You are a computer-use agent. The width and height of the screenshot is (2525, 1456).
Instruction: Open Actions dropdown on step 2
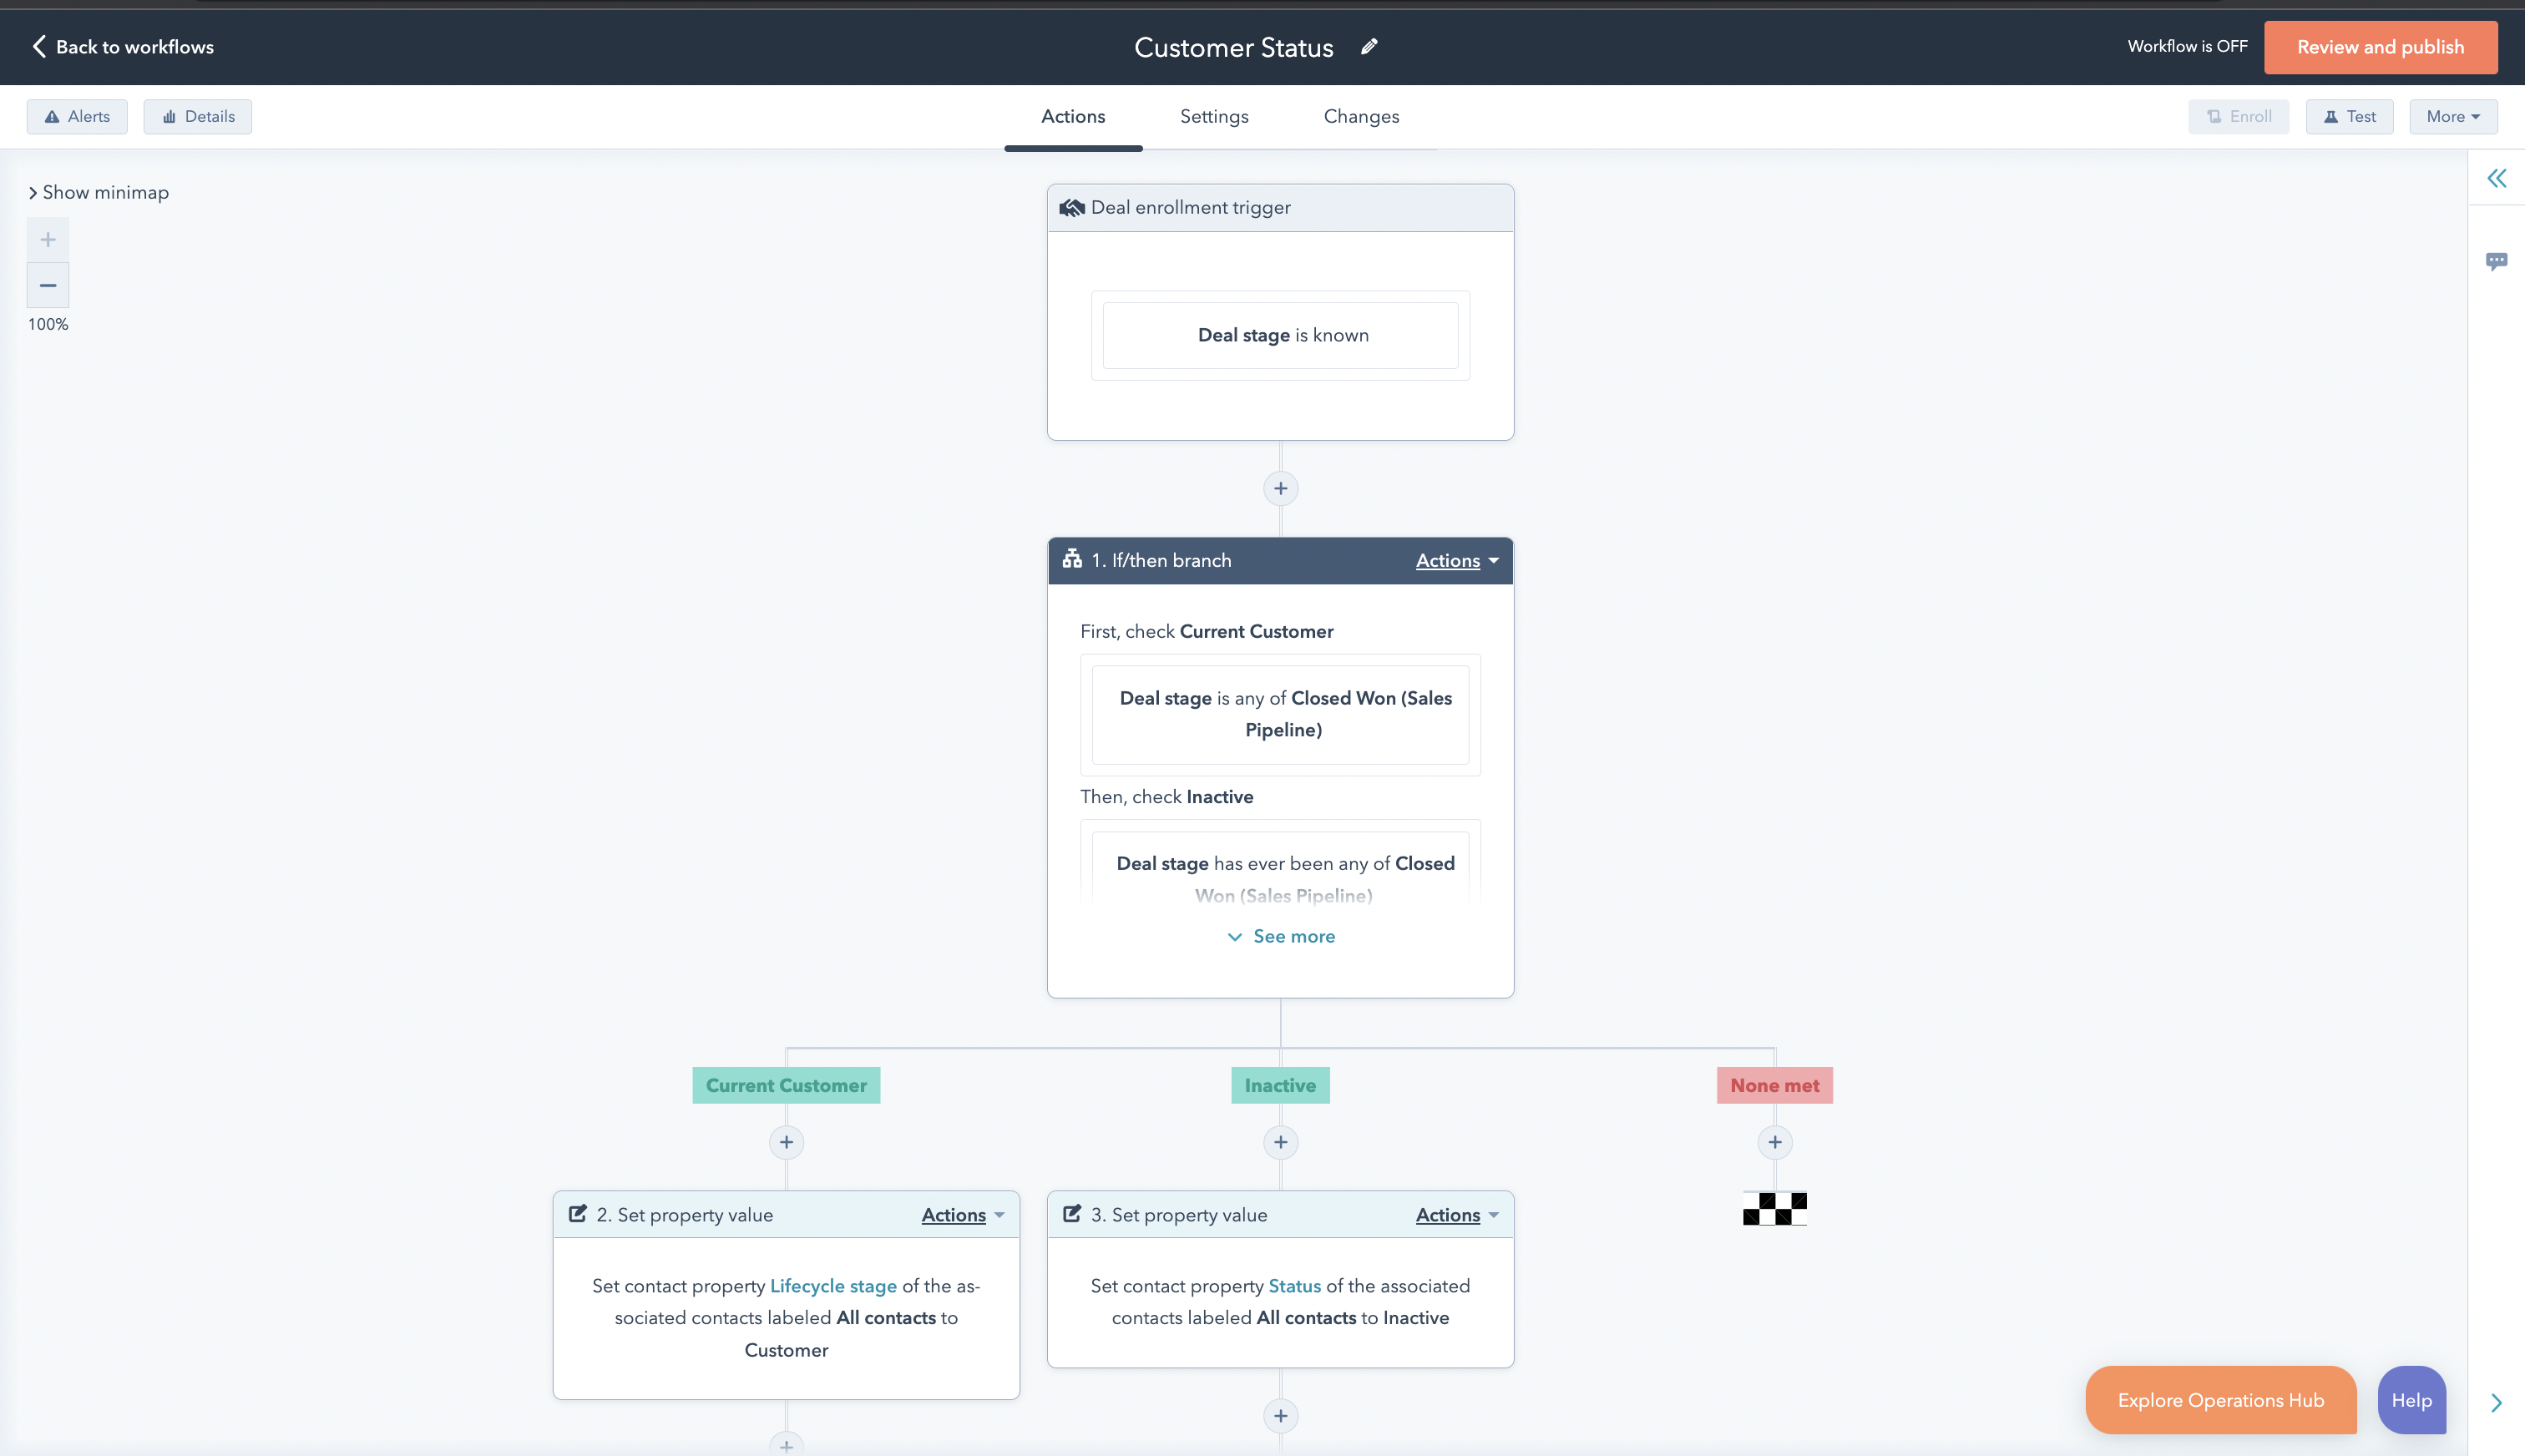[962, 1215]
